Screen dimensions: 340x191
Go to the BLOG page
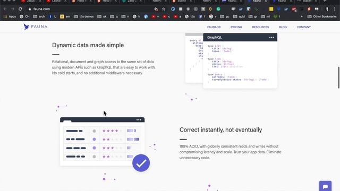point(283,27)
